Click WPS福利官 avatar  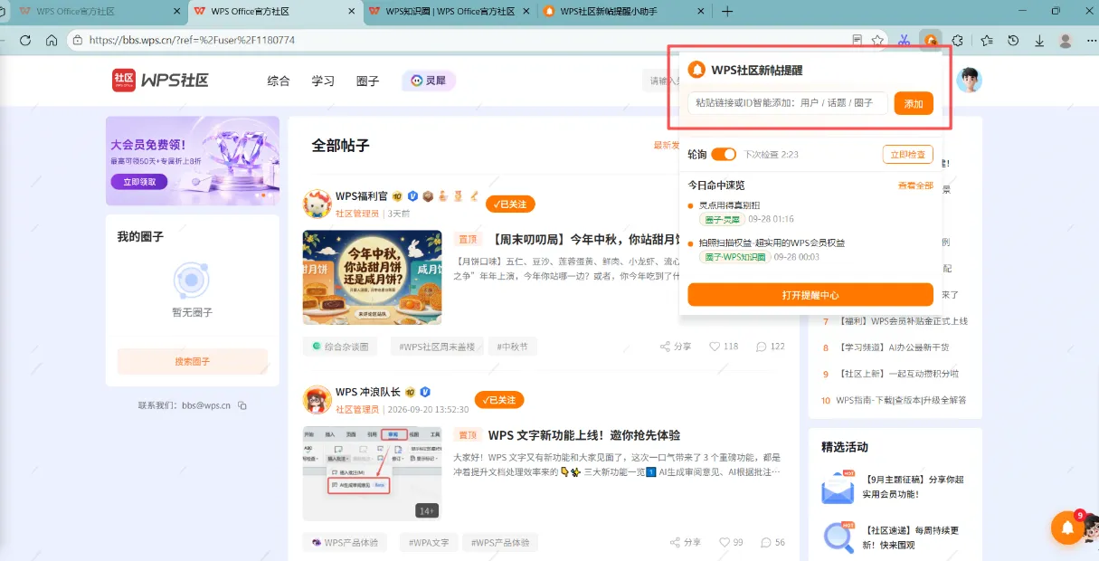coord(317,204)
